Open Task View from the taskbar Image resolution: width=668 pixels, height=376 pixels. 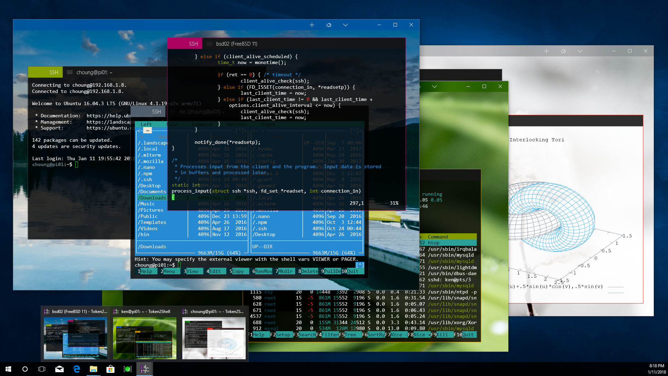(x=42, y=369)
